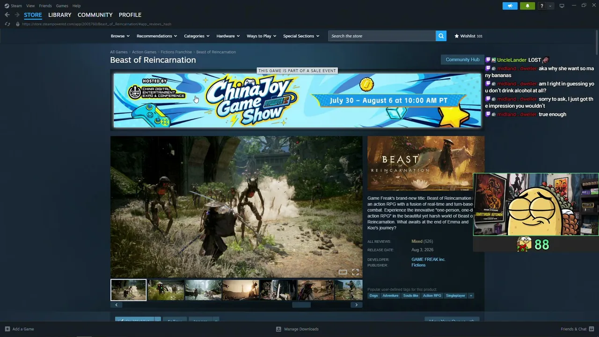Focus the Search the store field
This screenshot has height=337, width=599.
coord(382,36)
